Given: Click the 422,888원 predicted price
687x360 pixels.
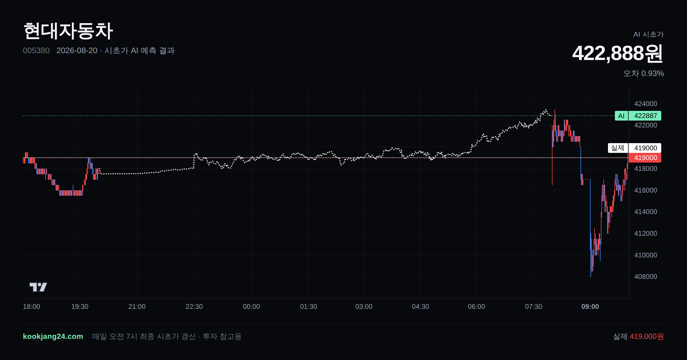Looking at the screenshot, I should coord(618,53).
